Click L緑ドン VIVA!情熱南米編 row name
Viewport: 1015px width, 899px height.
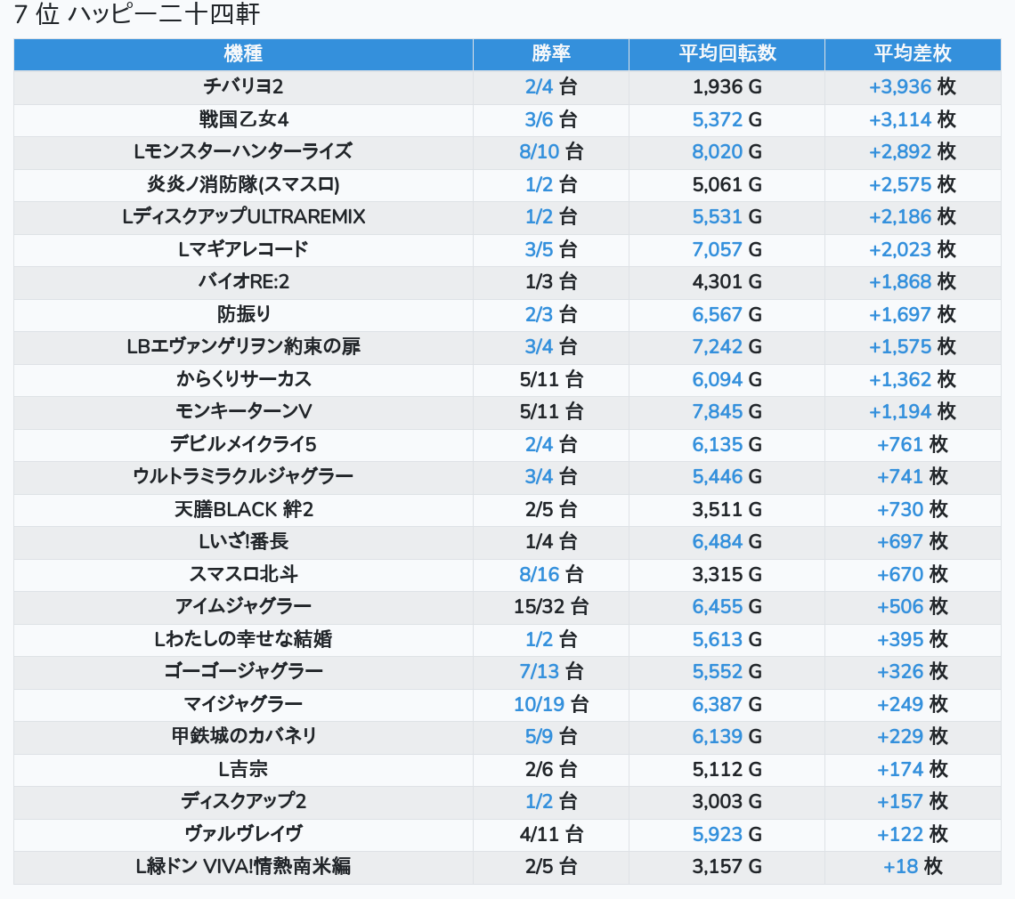243,867
